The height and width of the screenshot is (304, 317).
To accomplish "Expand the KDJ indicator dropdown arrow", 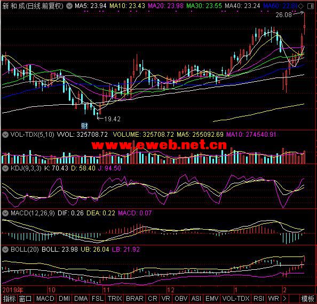I will pyautogui.click(x=5, y=168).
